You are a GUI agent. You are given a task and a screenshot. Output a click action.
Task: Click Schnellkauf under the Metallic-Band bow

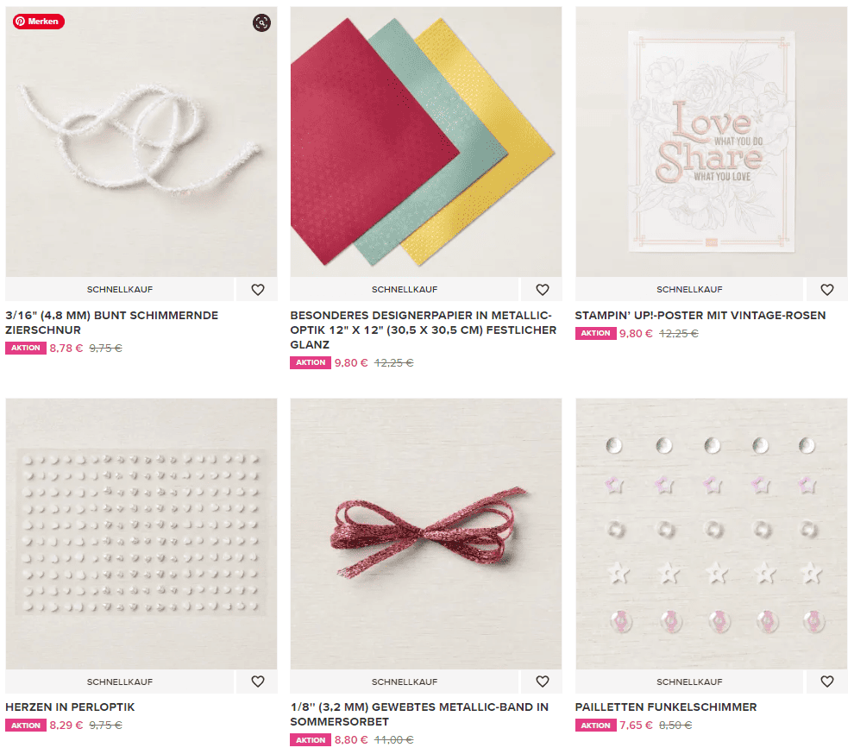404,682
